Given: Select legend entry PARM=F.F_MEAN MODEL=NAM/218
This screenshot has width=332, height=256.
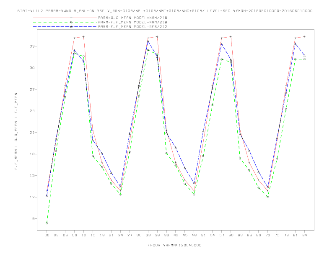Looking at the screenshot, I should pos(132,22).
